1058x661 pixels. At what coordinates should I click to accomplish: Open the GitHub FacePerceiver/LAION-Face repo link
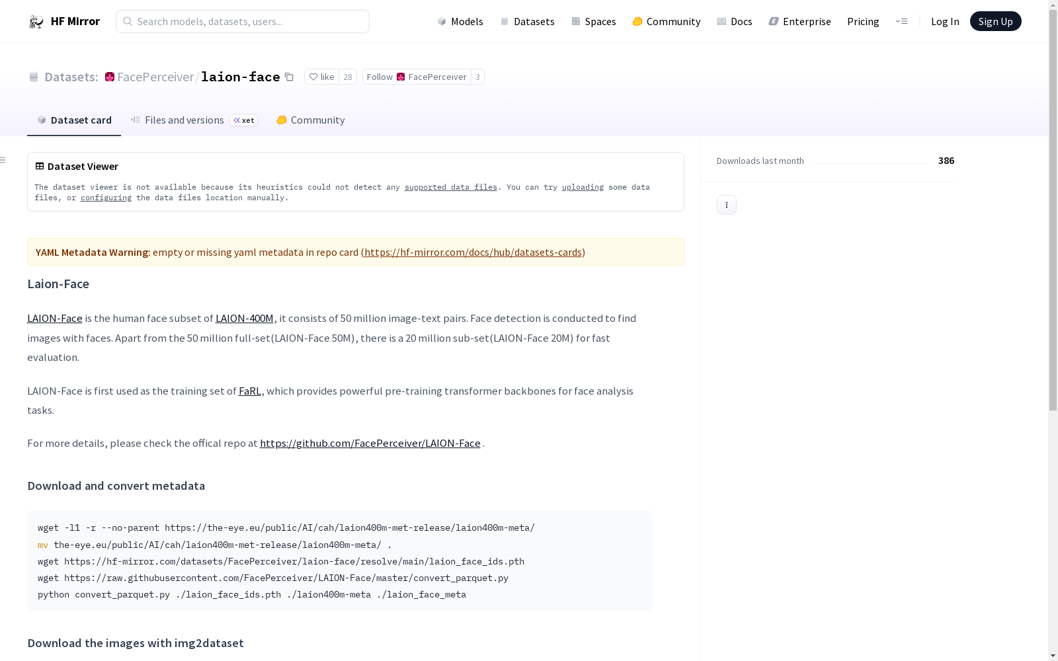[370, 443]
